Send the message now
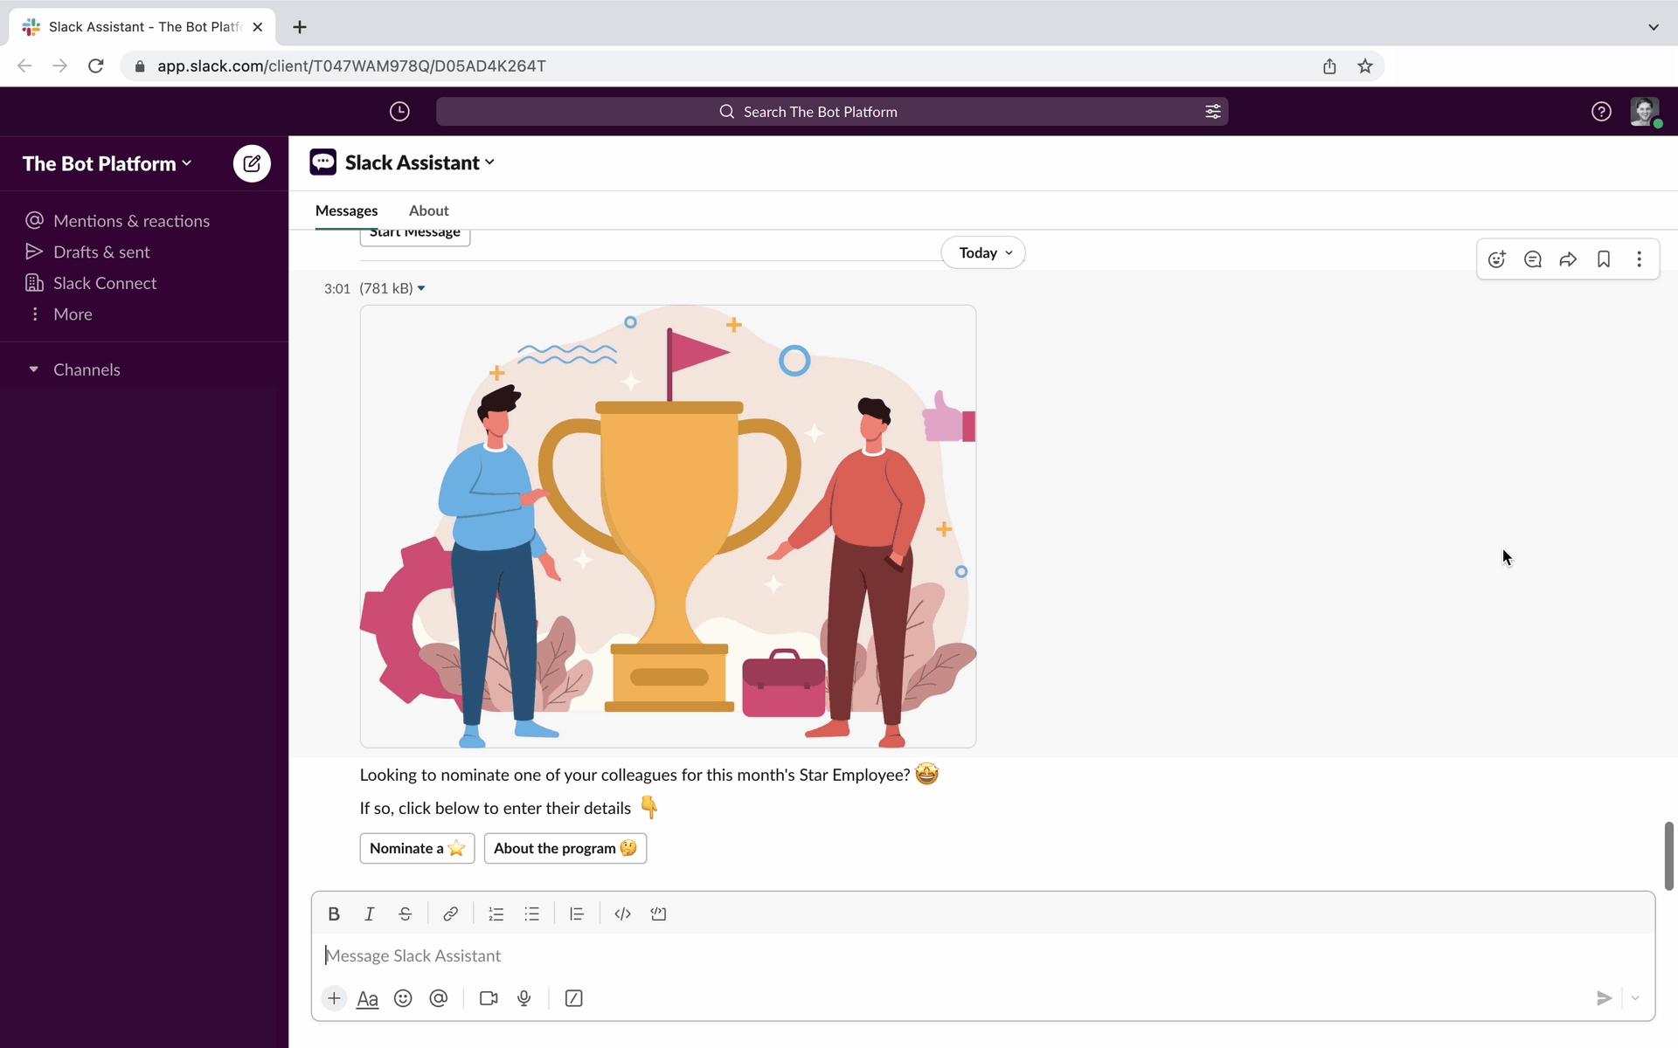The image size is (1678, 1048). tap(1604, 998)
